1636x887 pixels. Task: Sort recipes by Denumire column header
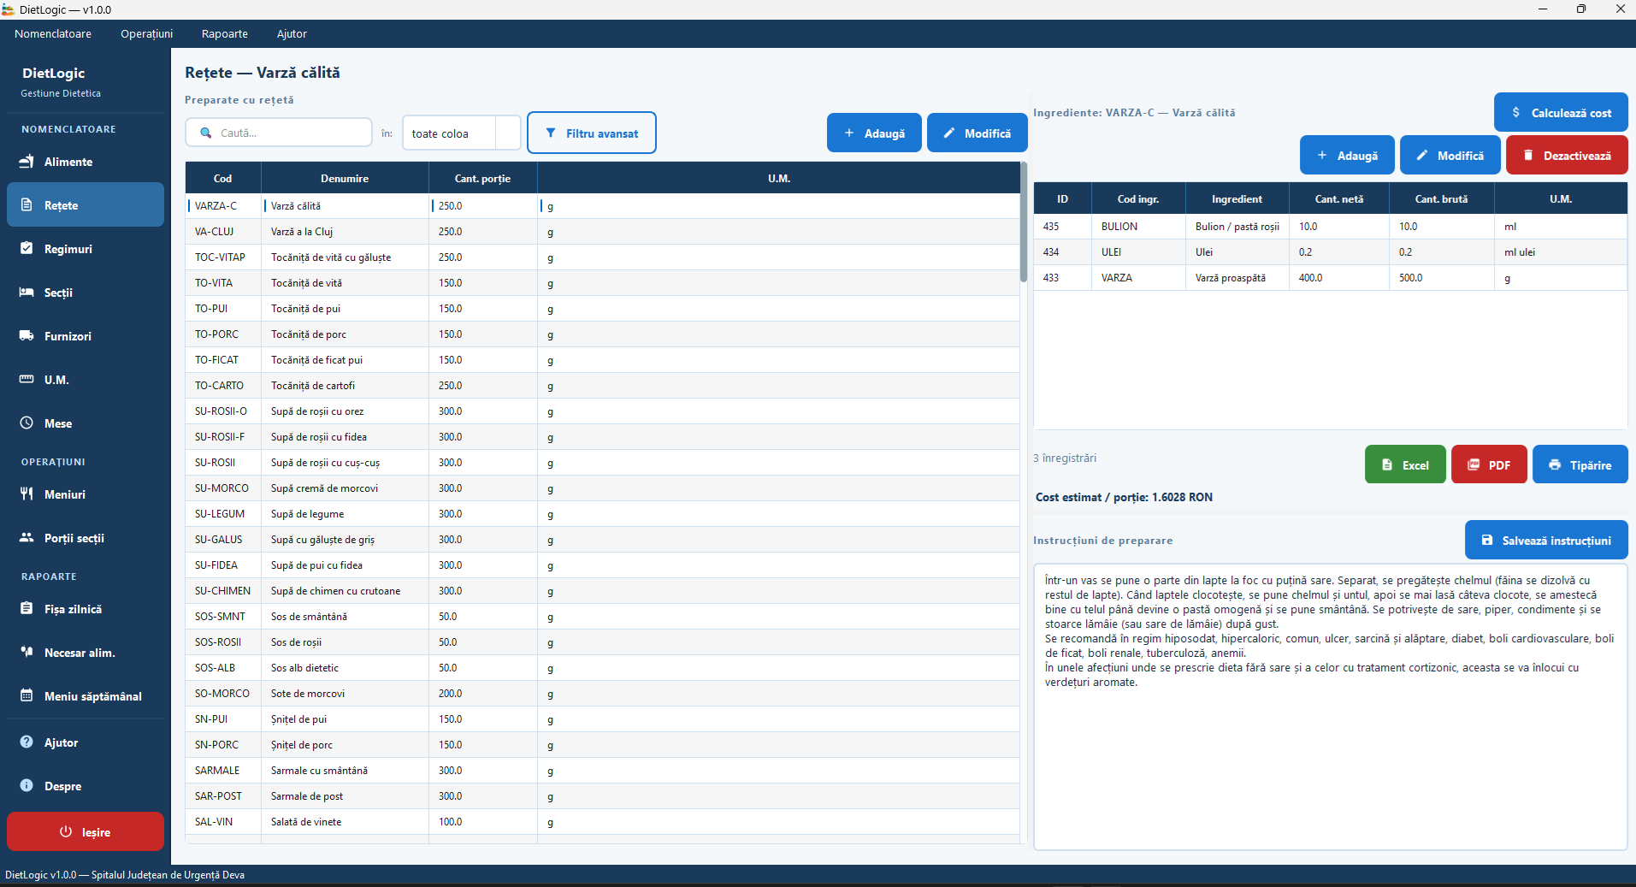pyautogui.click(x=345, y=178)
